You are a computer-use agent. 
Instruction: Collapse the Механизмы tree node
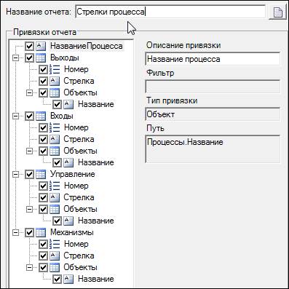(15, 232)
